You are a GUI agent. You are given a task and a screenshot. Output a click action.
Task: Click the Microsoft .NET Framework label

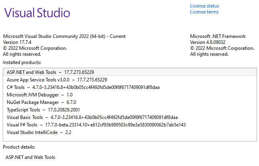218,36
